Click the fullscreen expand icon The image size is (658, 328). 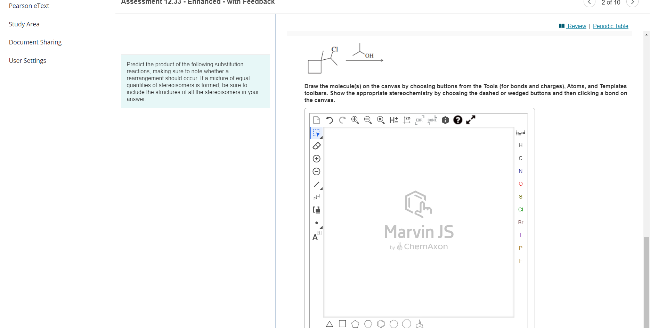471,120
